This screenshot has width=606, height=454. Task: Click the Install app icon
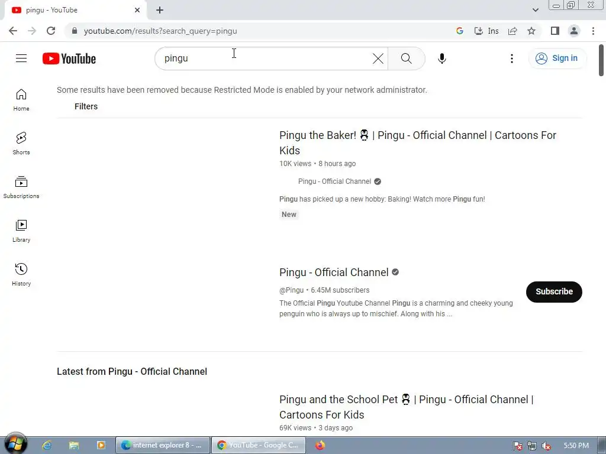click(486, 31)
